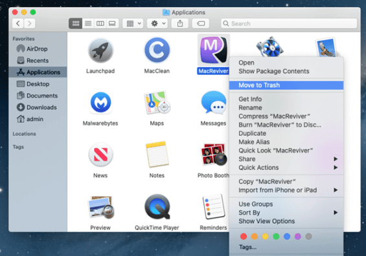Choose Make Alias
The height and width of the screenshot is (256, 366).
[286, 142]
